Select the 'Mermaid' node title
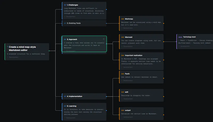Screen dimensions: 213x122 129,37
